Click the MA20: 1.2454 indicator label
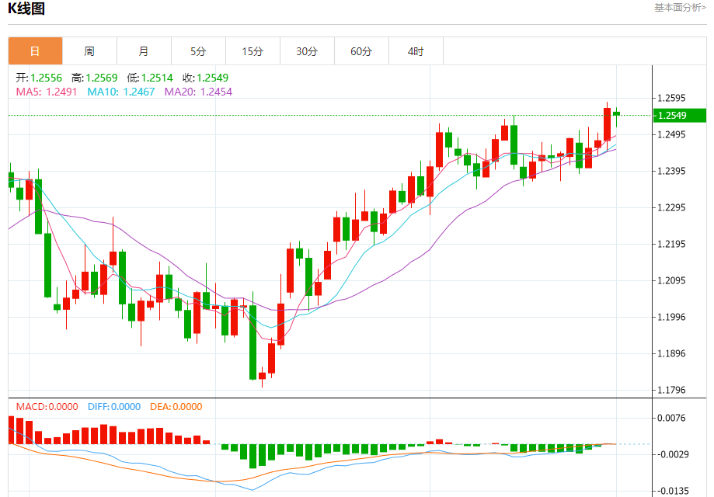 pos(198,92)
